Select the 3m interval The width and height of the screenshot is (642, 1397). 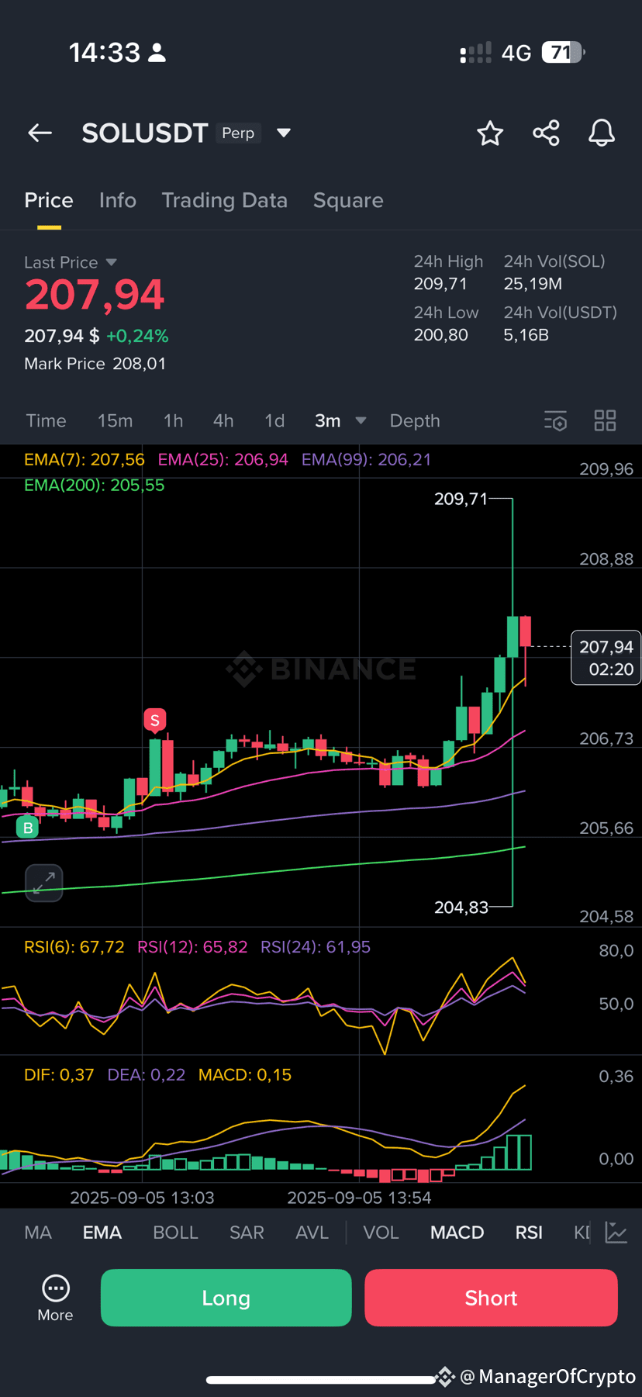(x=328, y=420)
